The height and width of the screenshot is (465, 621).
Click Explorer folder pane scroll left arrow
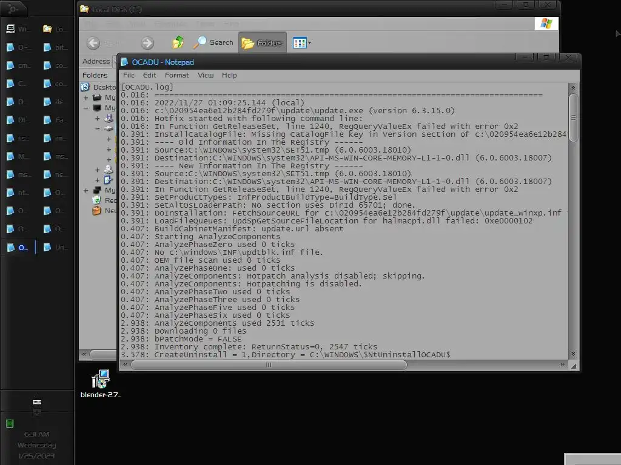84,354
